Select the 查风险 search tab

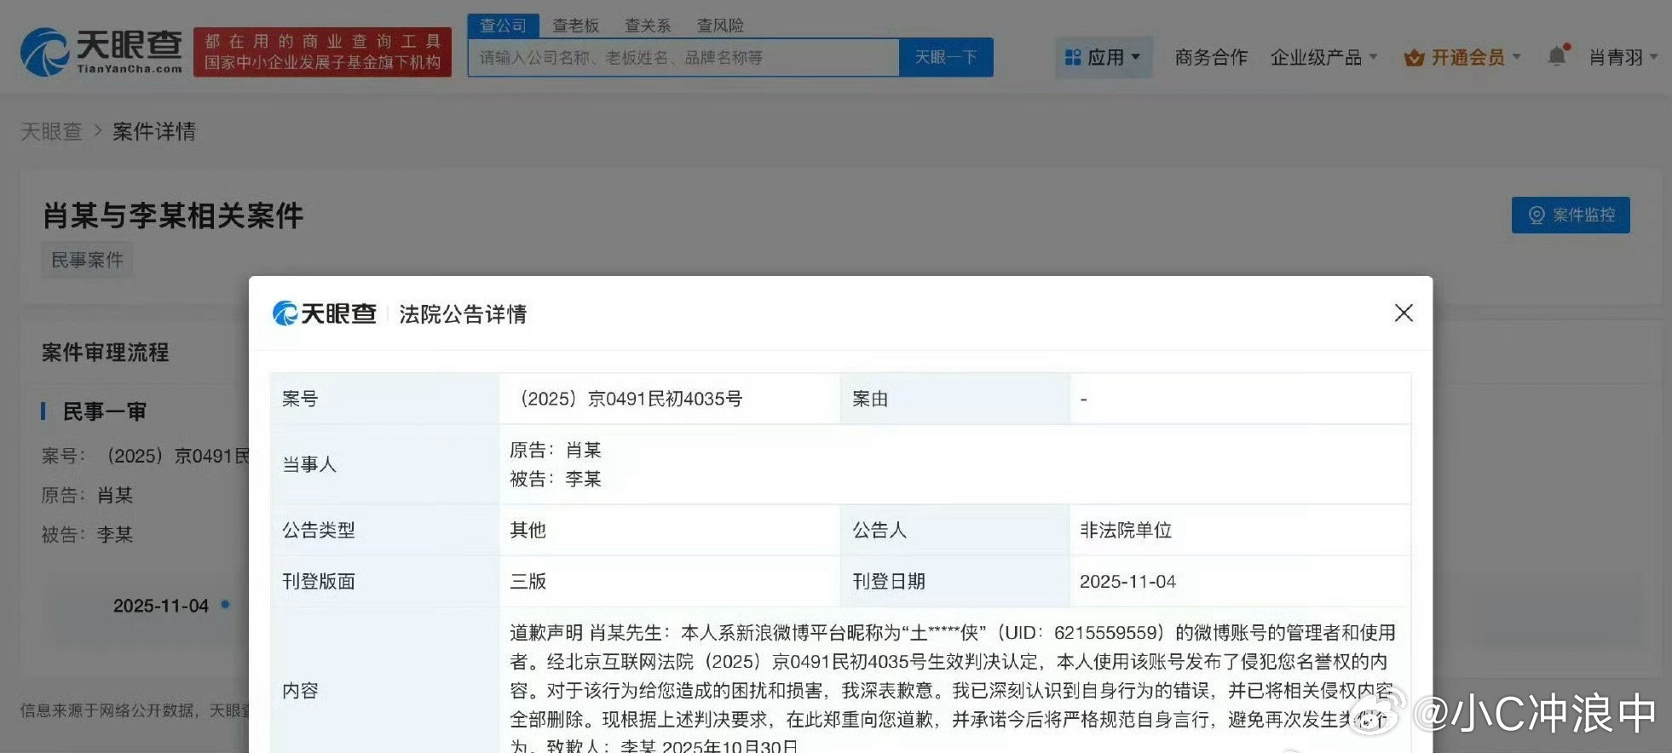tap(720, 26)
